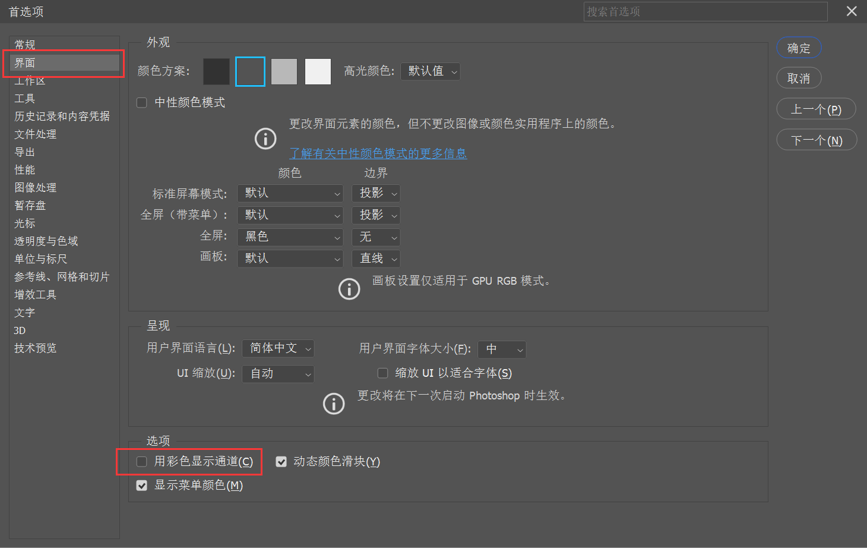Open 全屏（带菜单） border dropdown
The width and height of the screenshot is (867, 548).
pos(376,215)
